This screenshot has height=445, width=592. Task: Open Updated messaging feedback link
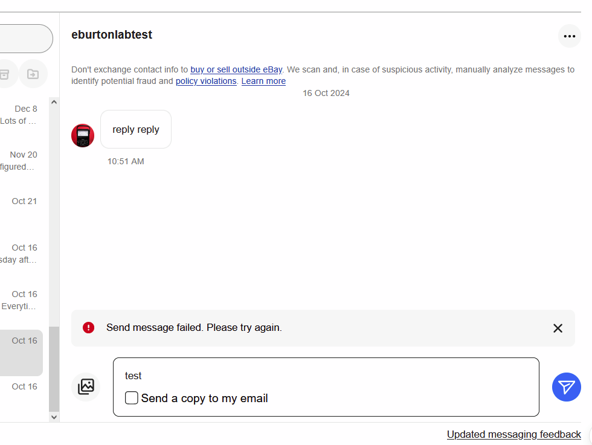point(513,434)
